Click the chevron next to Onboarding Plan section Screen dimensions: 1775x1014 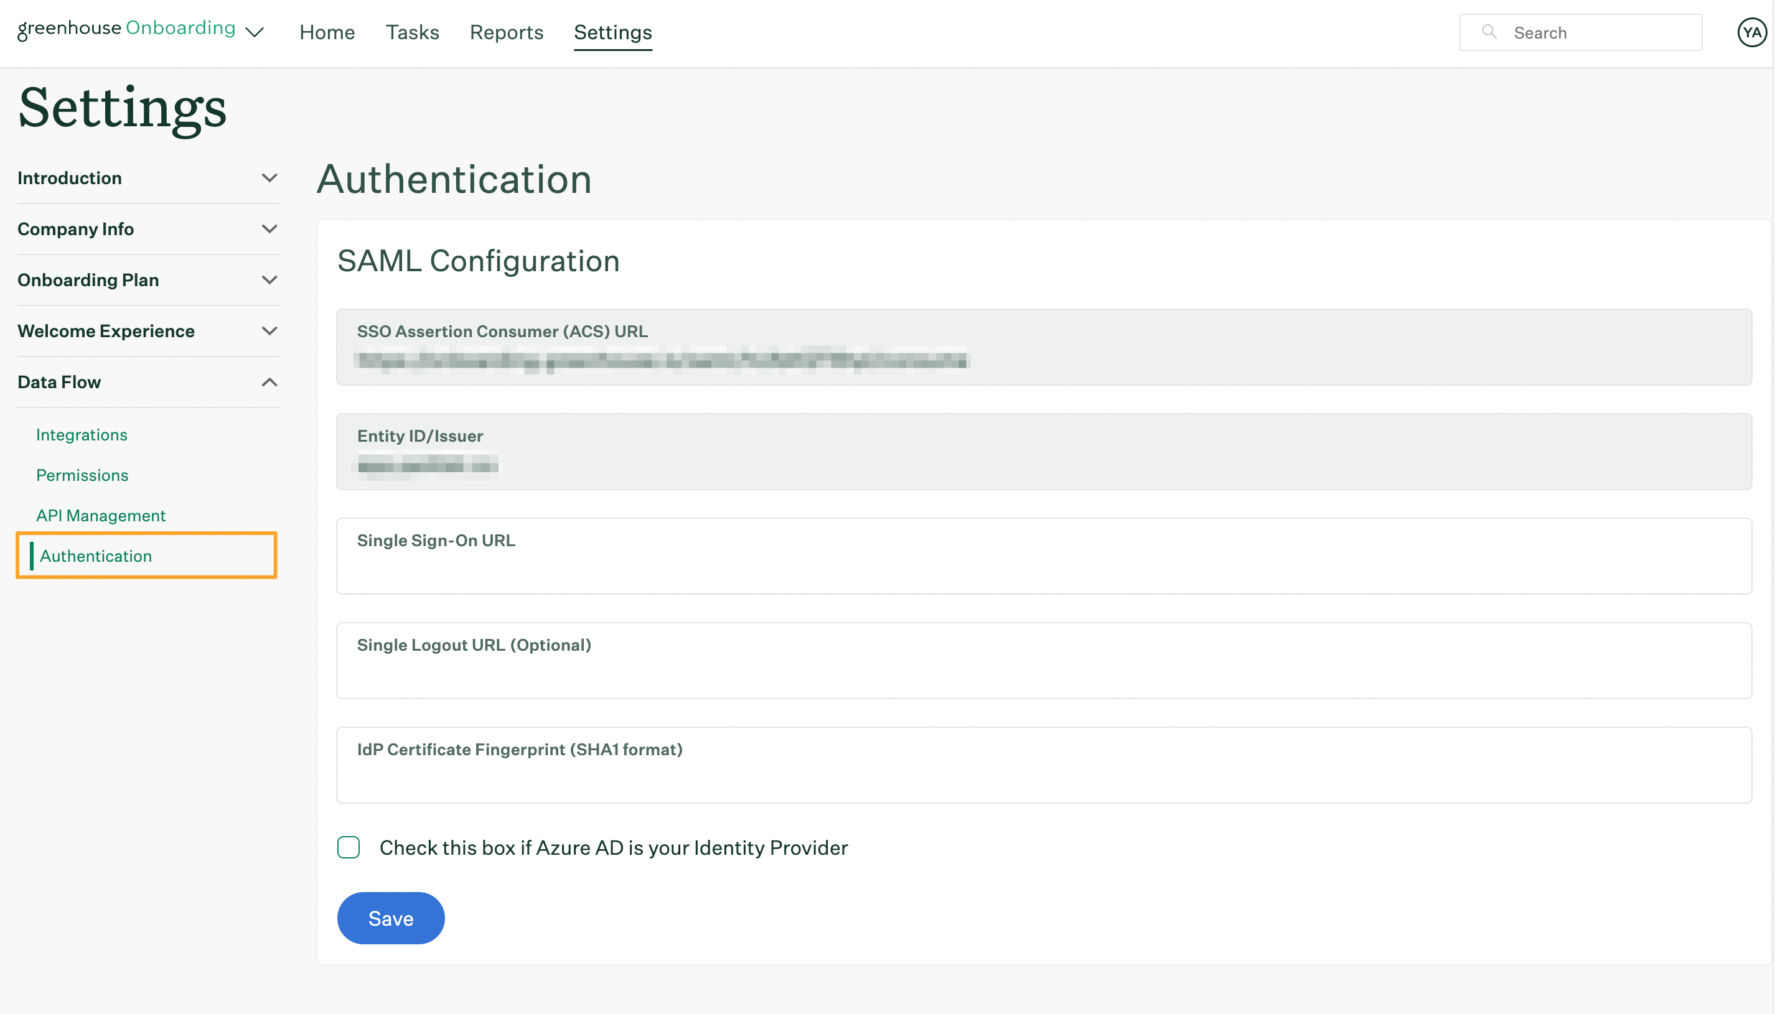(267, 279)
